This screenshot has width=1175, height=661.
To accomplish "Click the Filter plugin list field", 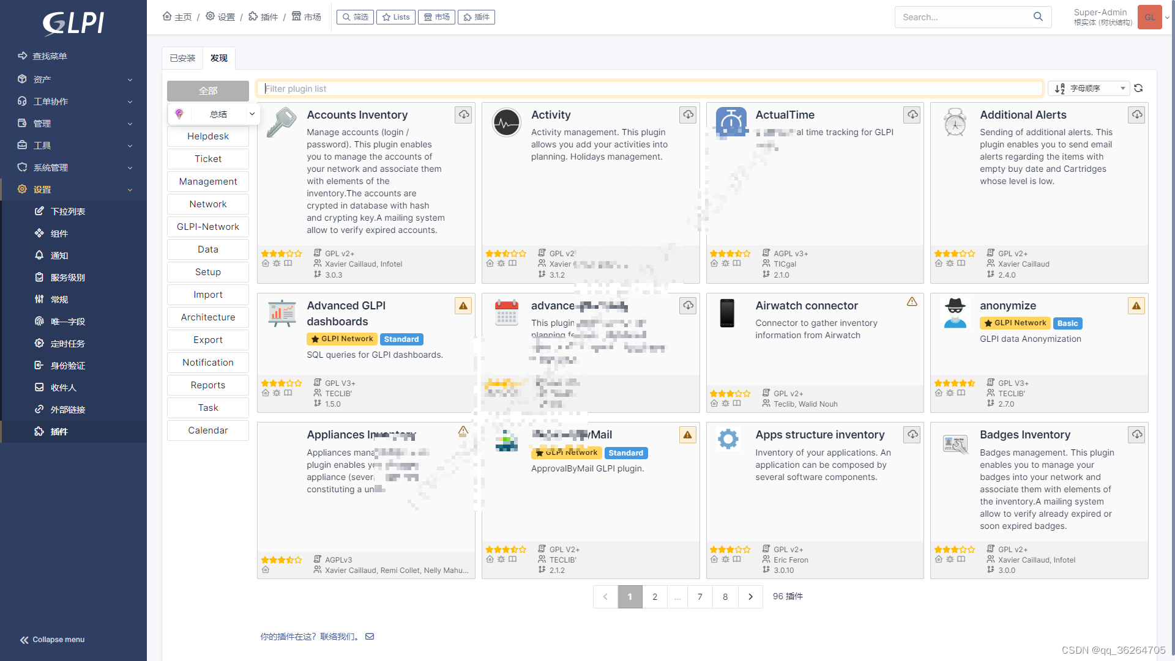I will (649, 89).
